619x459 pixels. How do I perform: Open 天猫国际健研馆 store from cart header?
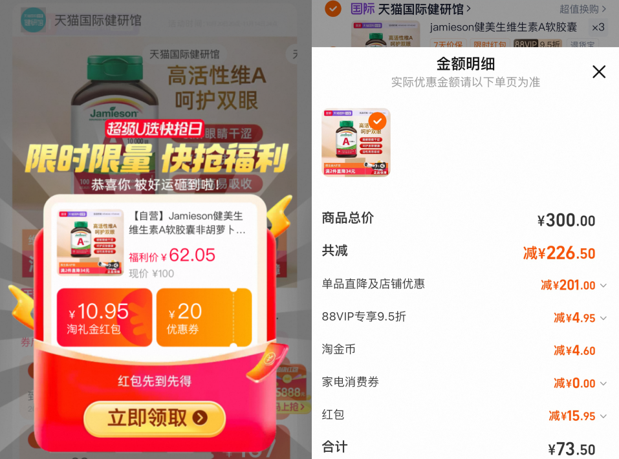[424, 8]
